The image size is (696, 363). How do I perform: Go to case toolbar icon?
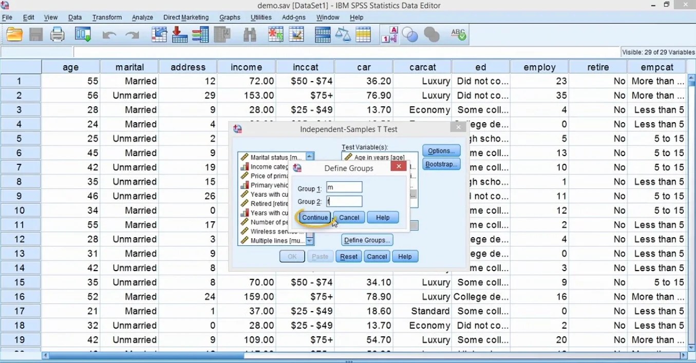[160, 35]
